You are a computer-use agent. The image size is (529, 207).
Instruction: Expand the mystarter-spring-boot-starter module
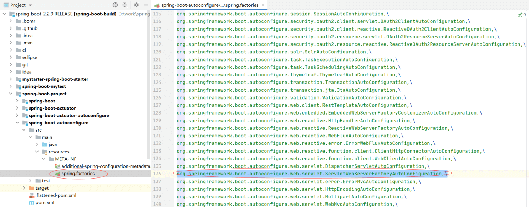pos(11,79)
